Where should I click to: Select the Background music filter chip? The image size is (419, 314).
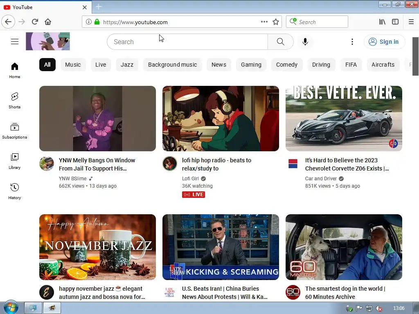172,65
